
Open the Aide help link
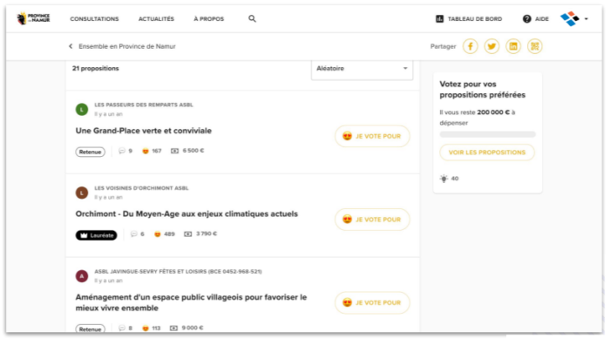click(542, 18)
